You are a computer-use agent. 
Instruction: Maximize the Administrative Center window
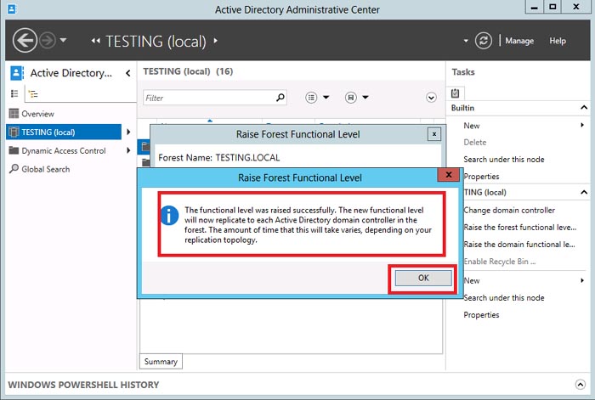[552, 7]
